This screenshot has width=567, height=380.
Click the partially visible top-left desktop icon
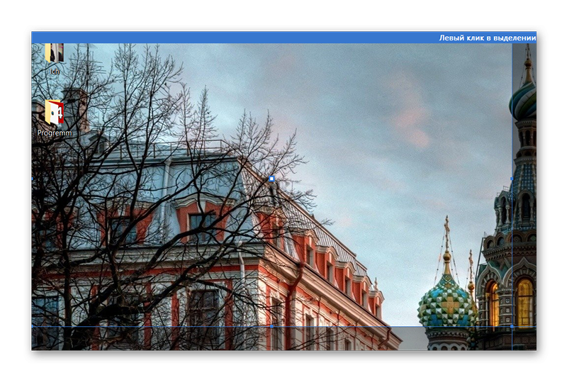coord(55,52)
